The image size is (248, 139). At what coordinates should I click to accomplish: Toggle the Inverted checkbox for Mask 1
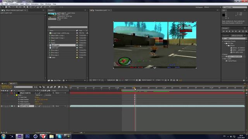click(x=45, y=95)
